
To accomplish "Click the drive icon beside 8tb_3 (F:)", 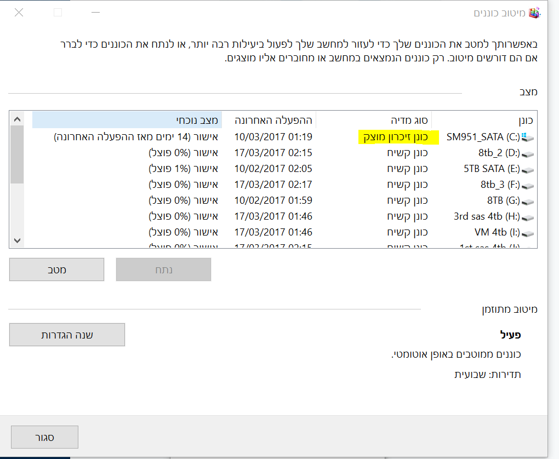I will (528, 186).
